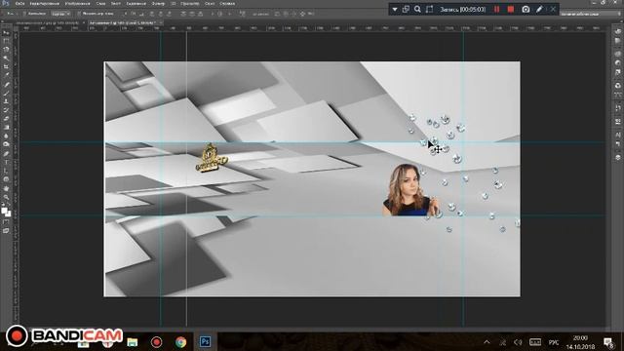
Task: Select the Crop tool
Action: click(x=6, y=66)
